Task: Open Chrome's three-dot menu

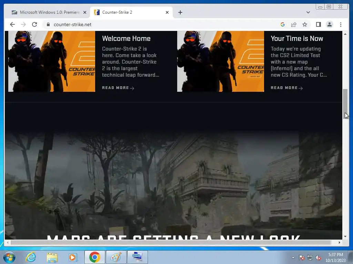Action: click(x=341, y=24)
